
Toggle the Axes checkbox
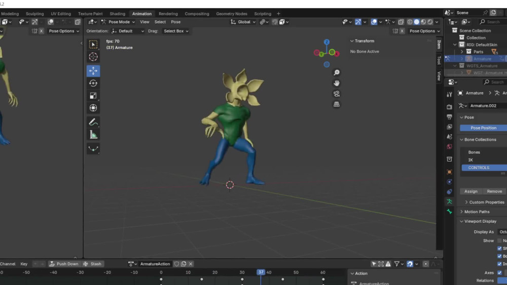pyautogui.click(x=499, y=273)
